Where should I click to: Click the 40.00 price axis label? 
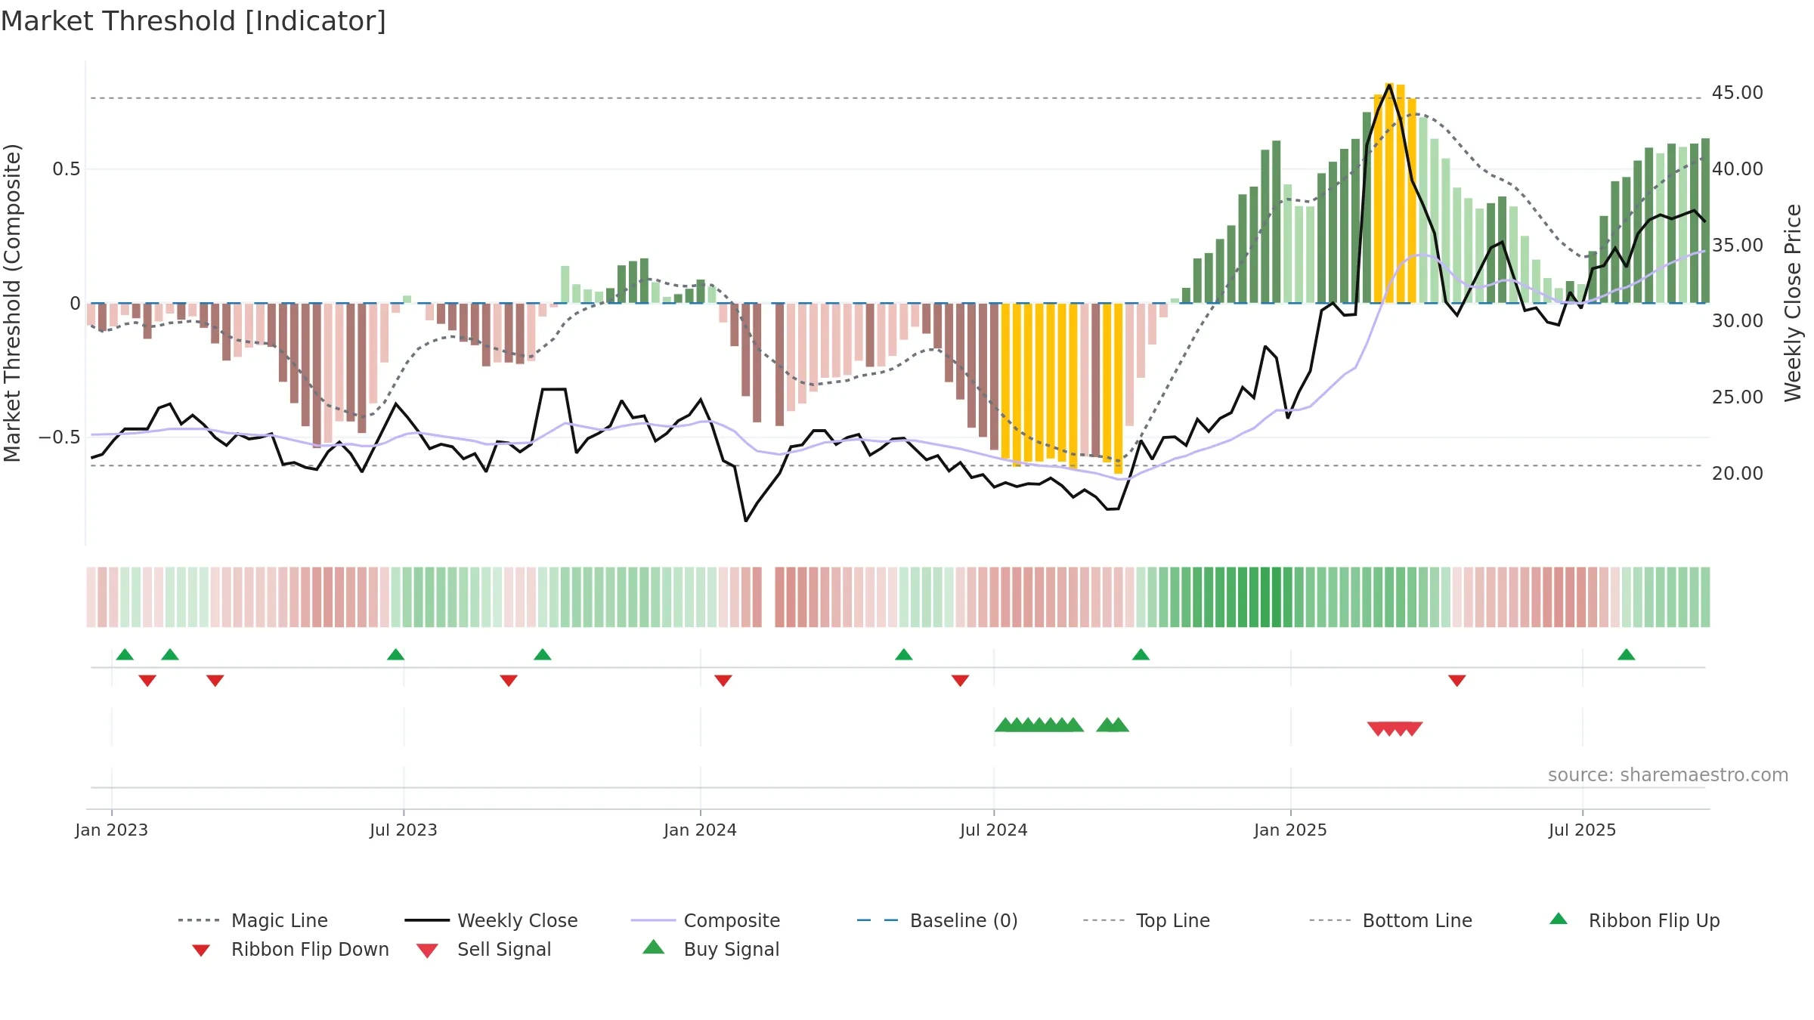pos(1737,168)
